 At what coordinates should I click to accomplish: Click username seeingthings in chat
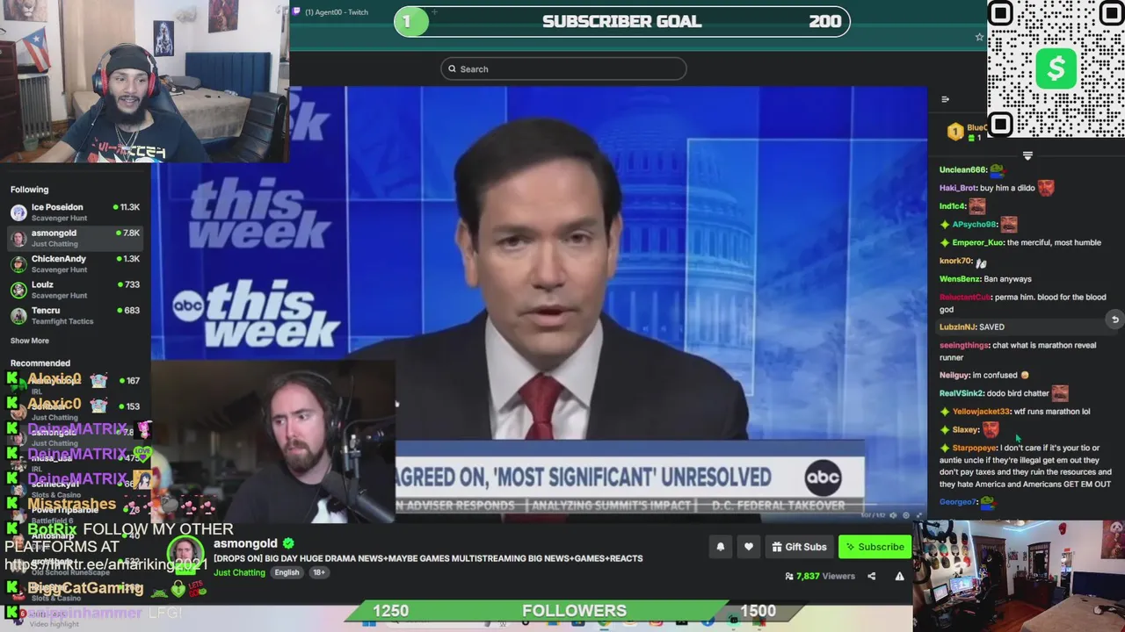coord(964,346)
